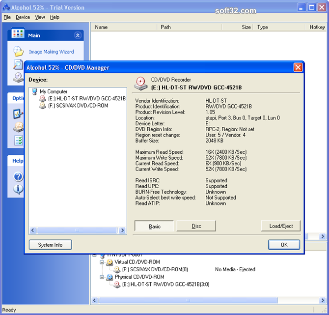329x315 pixels.
Task: Click device tree horizontal scrollbar thumb
Action: coord(77,230)
